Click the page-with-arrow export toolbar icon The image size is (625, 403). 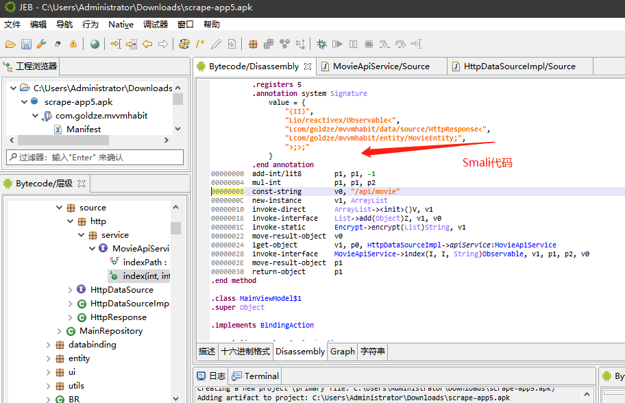(232, 44)
